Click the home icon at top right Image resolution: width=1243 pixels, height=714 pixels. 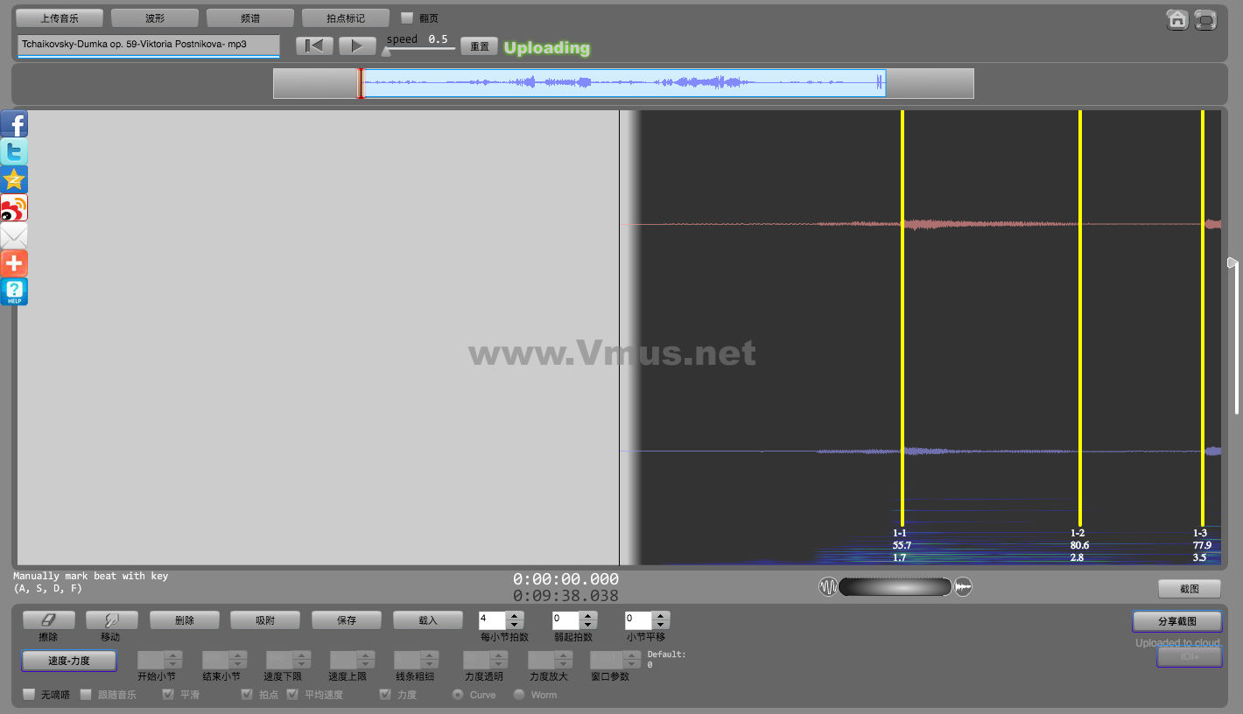pos(1177,20)
